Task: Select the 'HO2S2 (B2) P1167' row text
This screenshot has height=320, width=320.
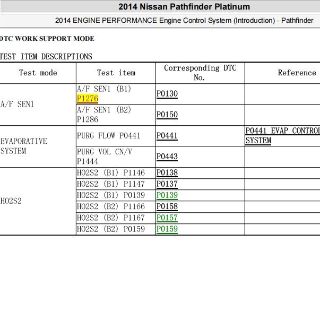Action: tap(111, 218)
